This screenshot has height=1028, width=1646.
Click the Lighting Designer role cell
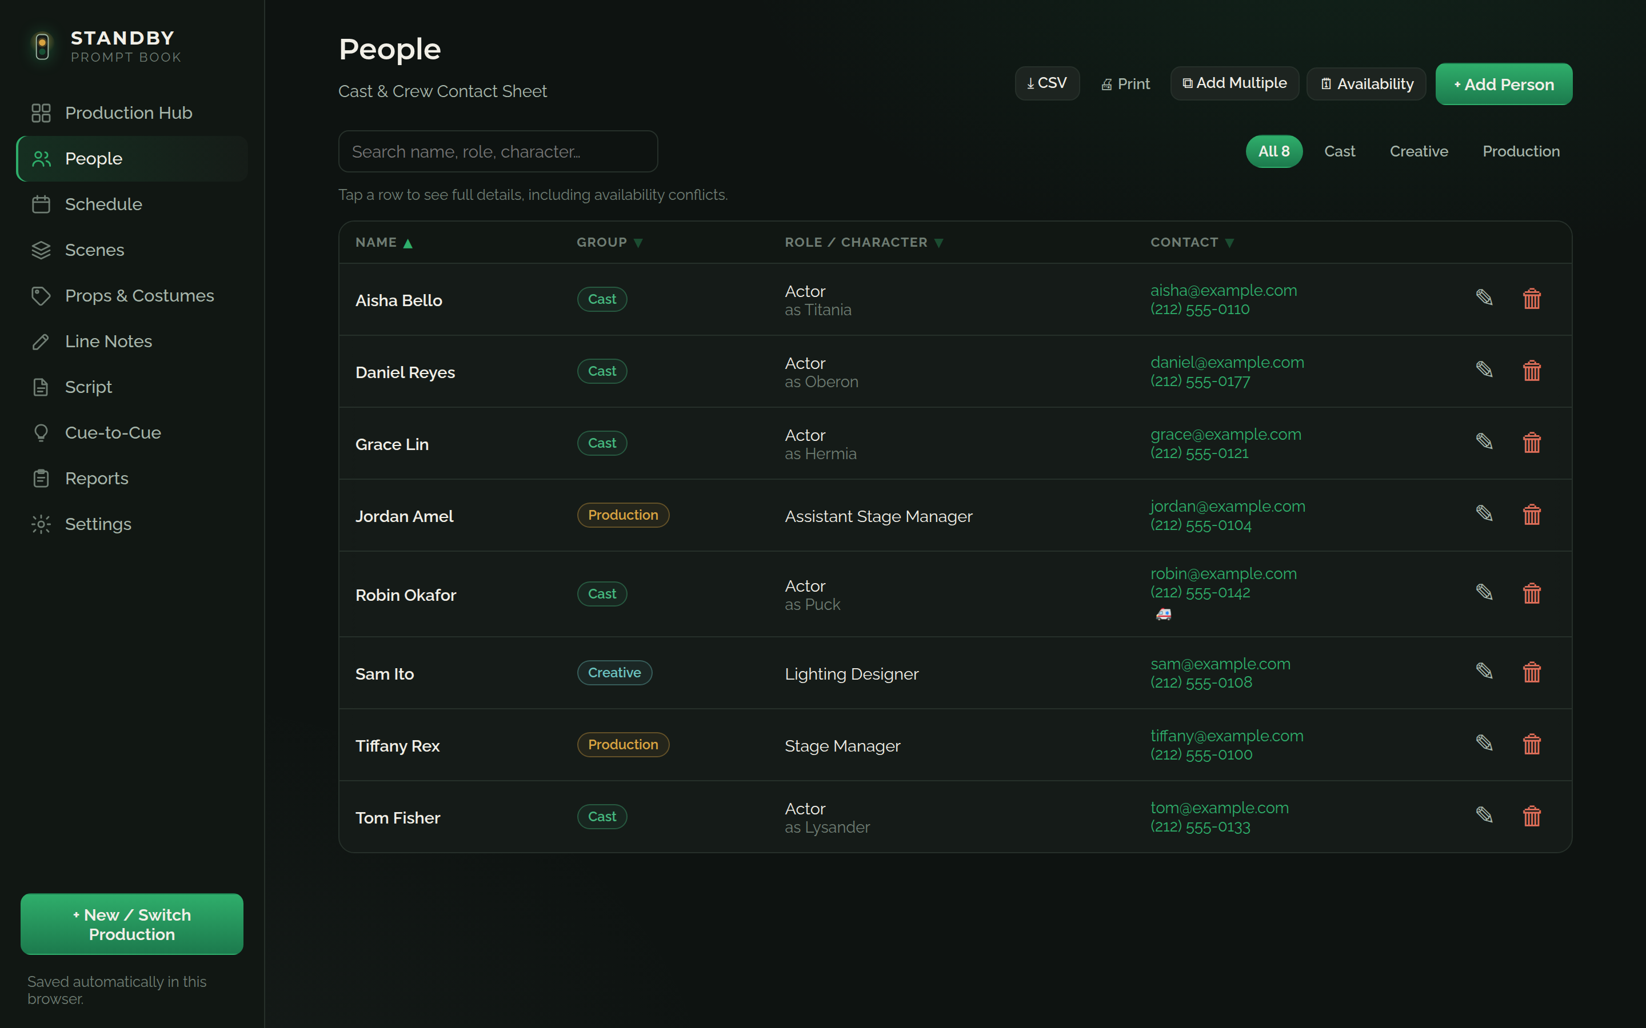(852, 674)
